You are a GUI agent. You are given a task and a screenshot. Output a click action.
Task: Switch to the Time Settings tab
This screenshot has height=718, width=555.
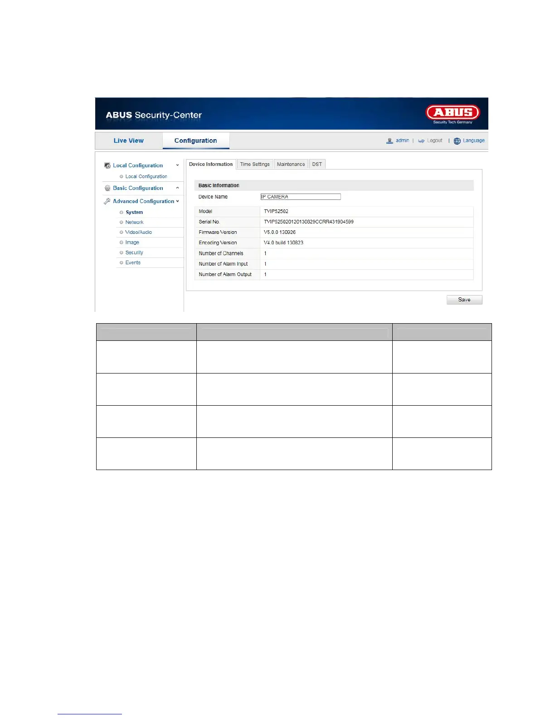(255, 164)
